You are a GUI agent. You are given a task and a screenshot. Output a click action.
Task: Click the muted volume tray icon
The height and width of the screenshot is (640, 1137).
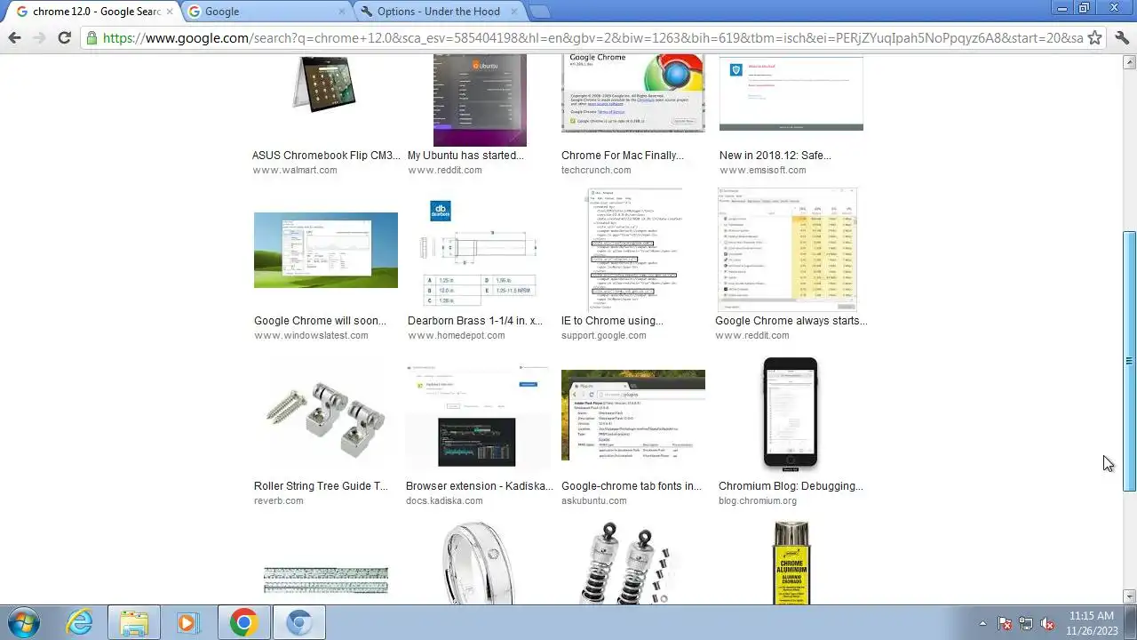tap(1047, 623)
